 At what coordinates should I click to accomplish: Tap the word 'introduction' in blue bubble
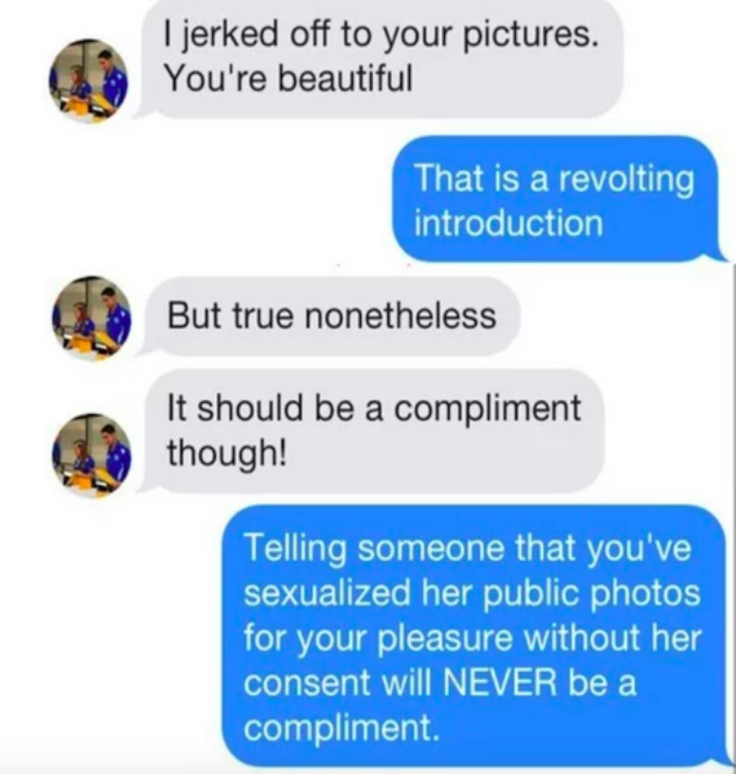click(509, 223)
